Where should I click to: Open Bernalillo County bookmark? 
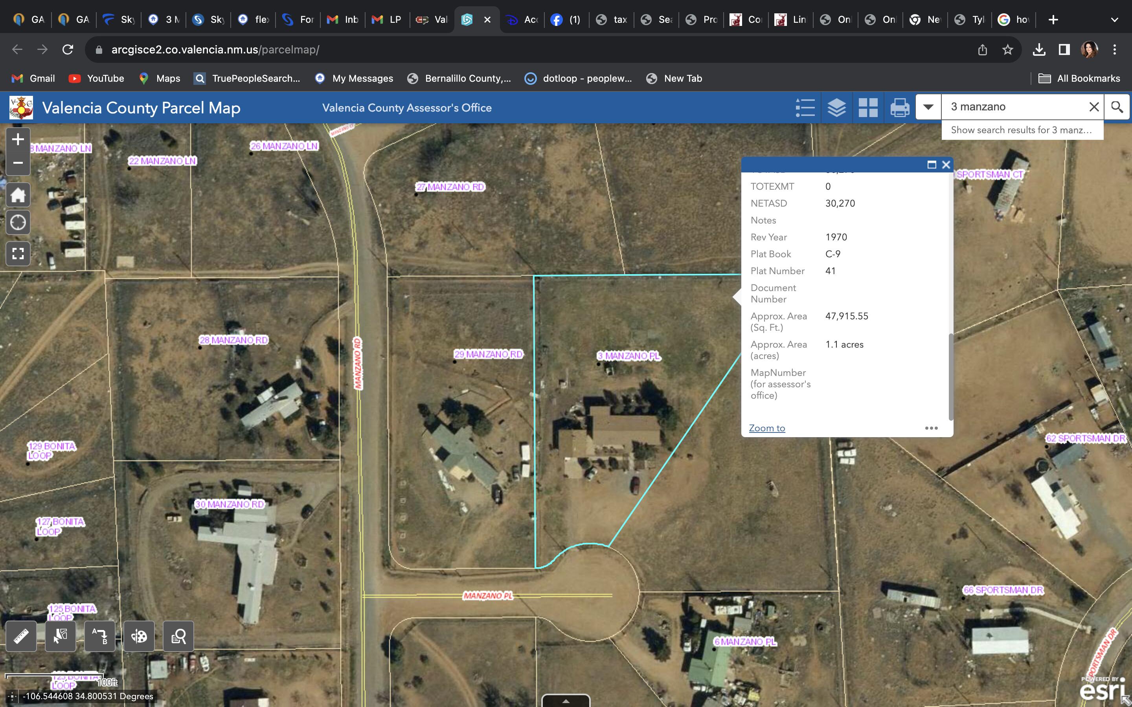pyautogui.click(x=459, y=79)
